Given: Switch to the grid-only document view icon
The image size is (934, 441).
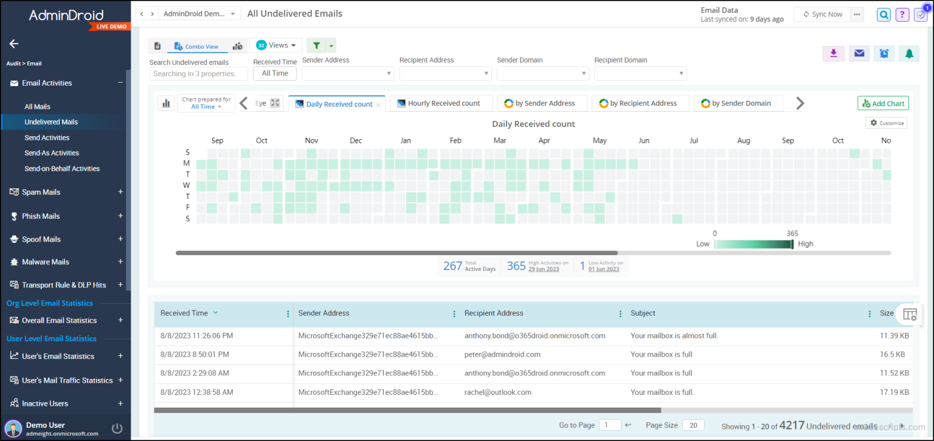Looking at the screenshot, I should tap(157, 45).
